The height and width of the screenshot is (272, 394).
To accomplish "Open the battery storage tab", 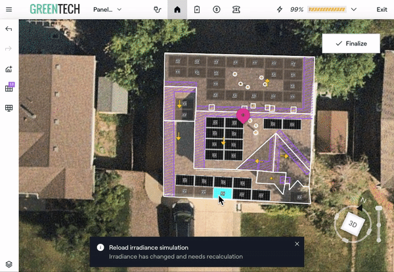I will click(x=197, y=10).
